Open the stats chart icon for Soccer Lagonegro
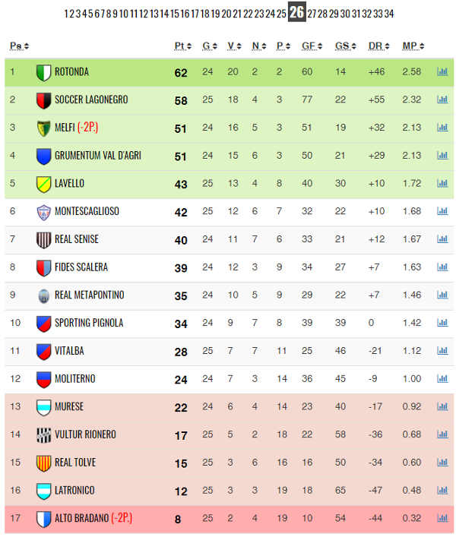The image size is (456, 537). pyautogui.click(x=442, y=100)
